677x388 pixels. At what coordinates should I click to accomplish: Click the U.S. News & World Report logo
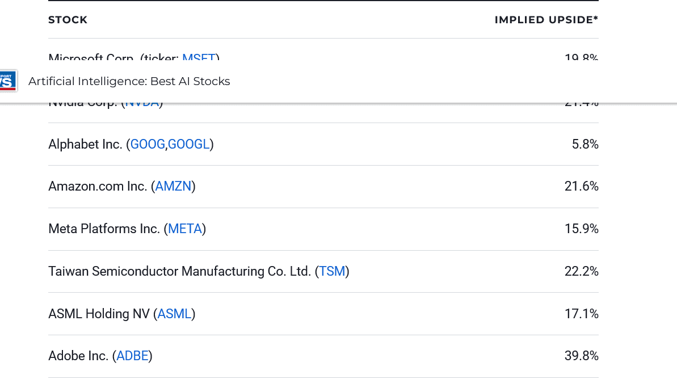point(8,81)
